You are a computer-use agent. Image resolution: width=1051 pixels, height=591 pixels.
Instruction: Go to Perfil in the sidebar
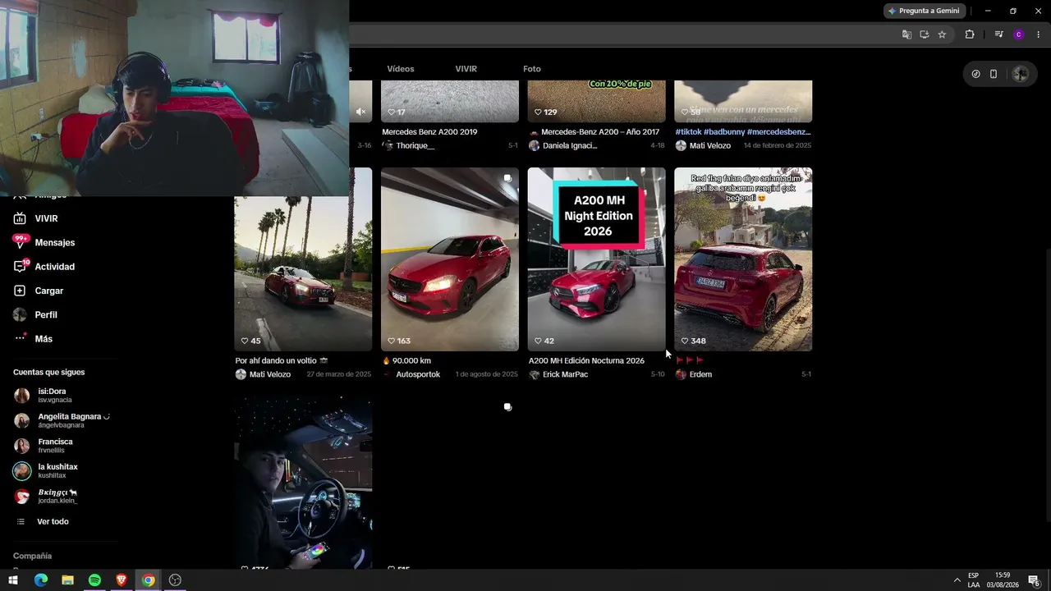point(35,314)
